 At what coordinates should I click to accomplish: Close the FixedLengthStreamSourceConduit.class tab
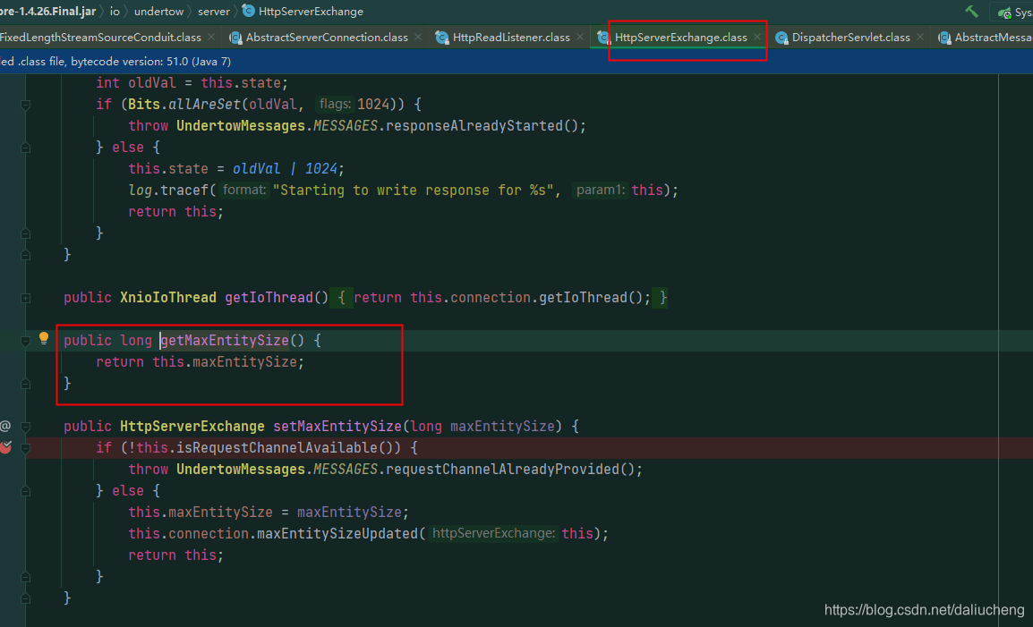[x=211, y=37]
